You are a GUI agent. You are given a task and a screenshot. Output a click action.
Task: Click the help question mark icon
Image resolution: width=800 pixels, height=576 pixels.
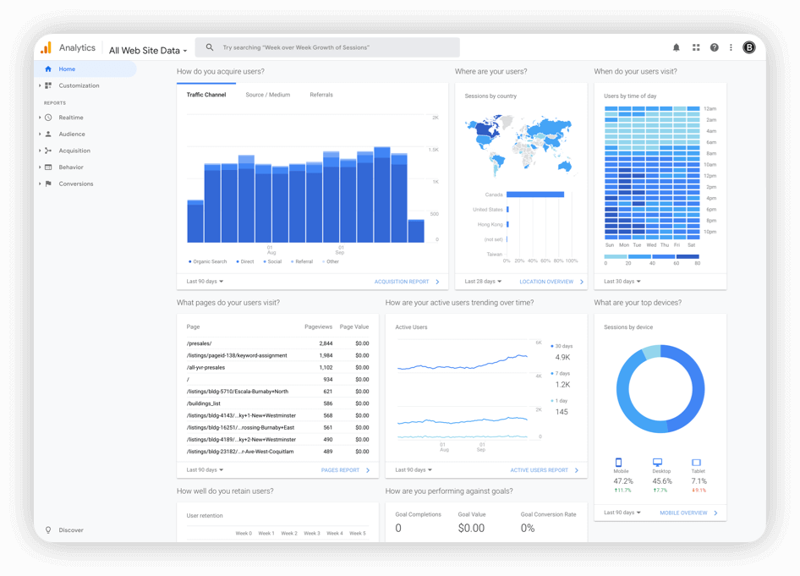coord(715,47)
